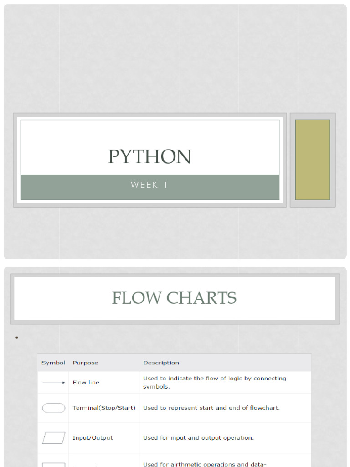350x467 pixels.
Task: Select the olive-colored rectangle on title slide
Action: (x=313, y=160)
